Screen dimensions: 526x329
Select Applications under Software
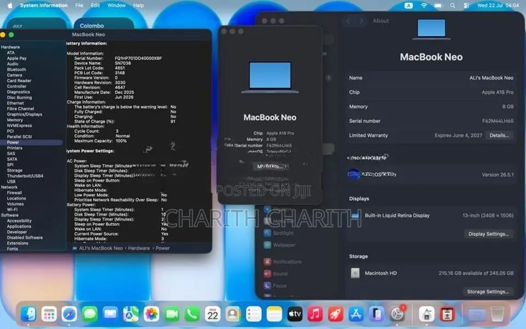19,226
